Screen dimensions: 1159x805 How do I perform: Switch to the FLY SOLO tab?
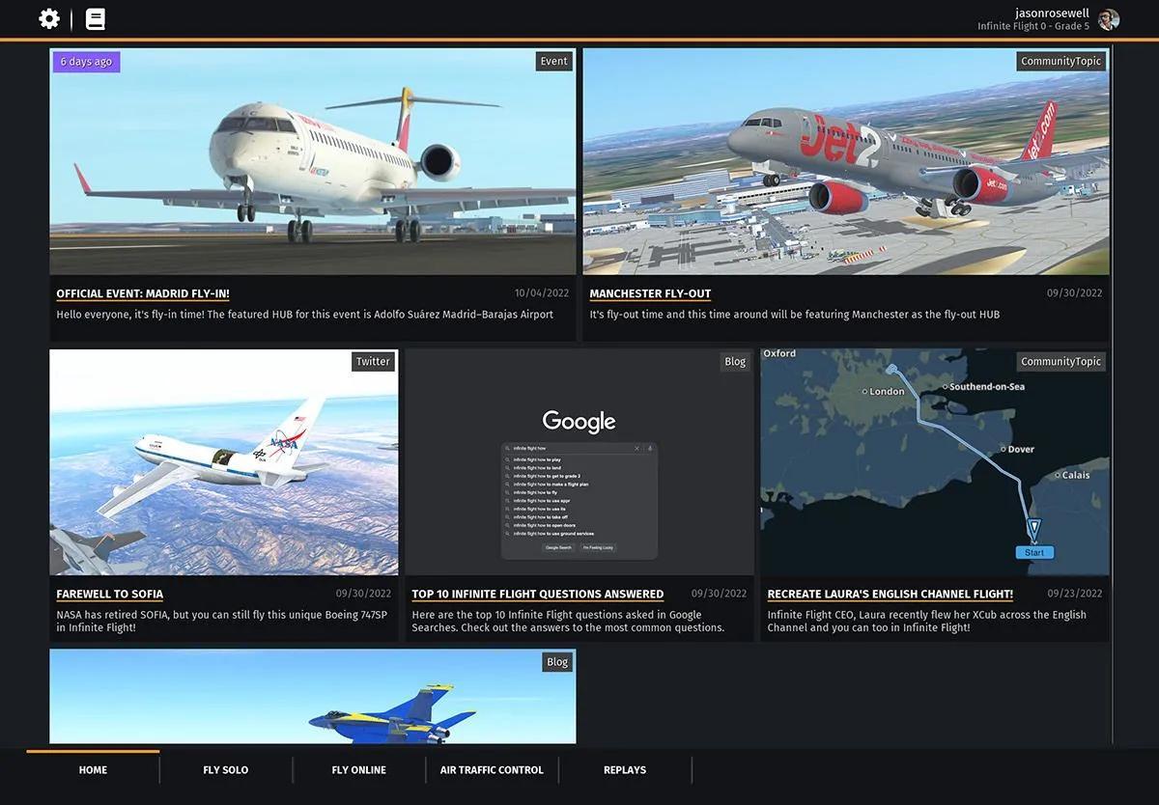tap(226, 770)
